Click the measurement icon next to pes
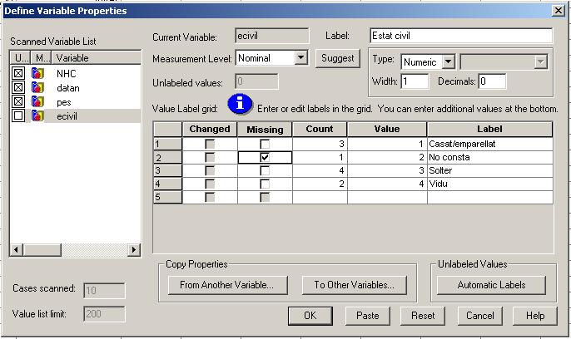The width and height of the screenshot is (571, 339). [x=37, y=101]
